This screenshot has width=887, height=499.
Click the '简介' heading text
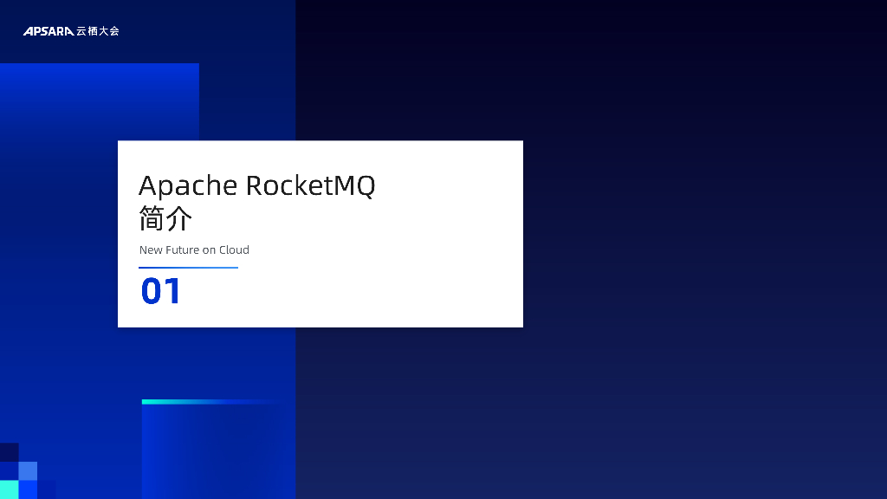165,218
